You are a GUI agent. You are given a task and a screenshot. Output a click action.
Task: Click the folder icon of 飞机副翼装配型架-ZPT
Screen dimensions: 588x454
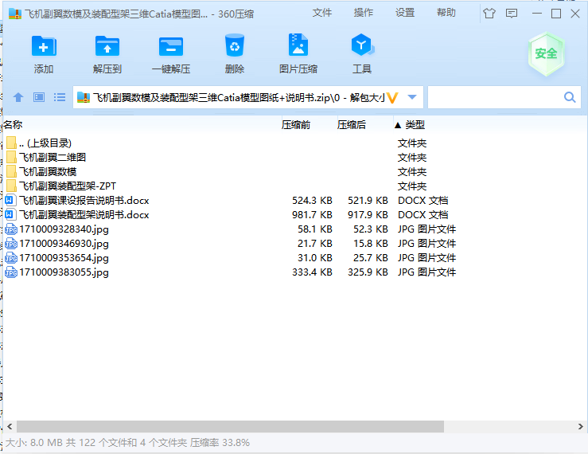coord(11,186)
